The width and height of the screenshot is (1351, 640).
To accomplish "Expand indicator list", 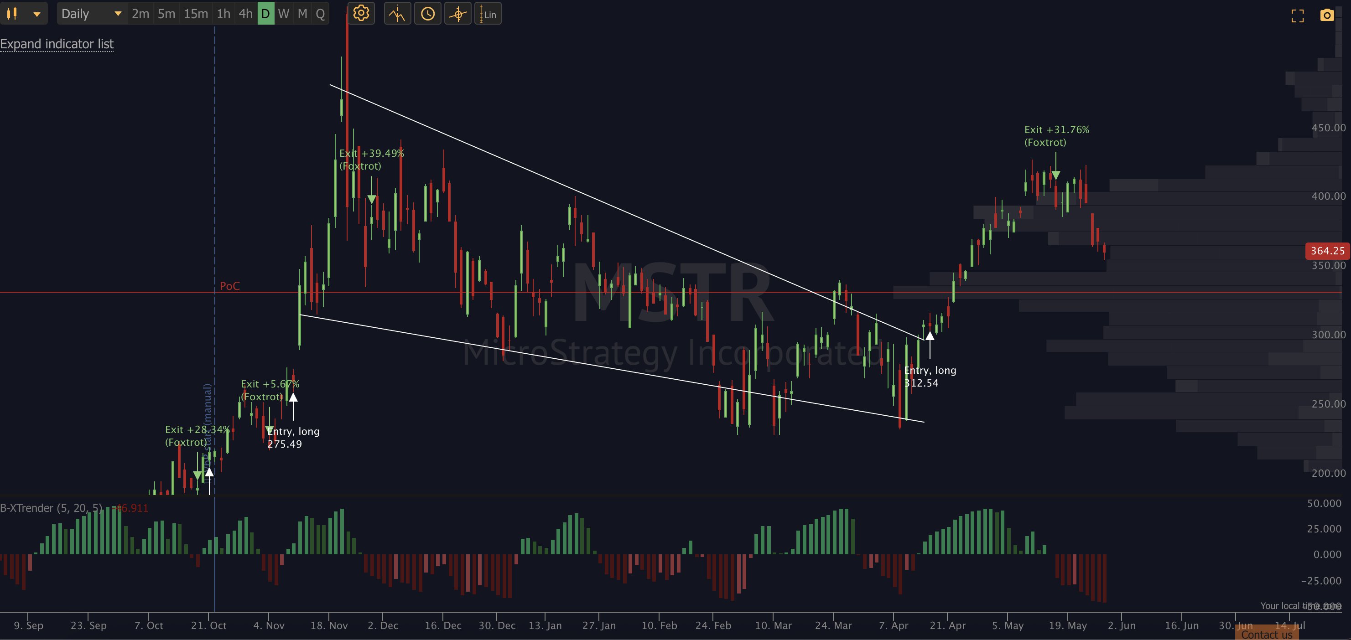I will [57, 44].
